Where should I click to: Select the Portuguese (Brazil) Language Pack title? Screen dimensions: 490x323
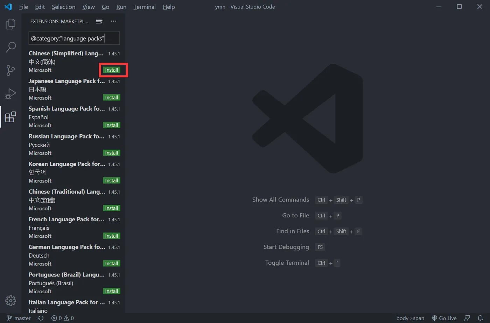66,274
